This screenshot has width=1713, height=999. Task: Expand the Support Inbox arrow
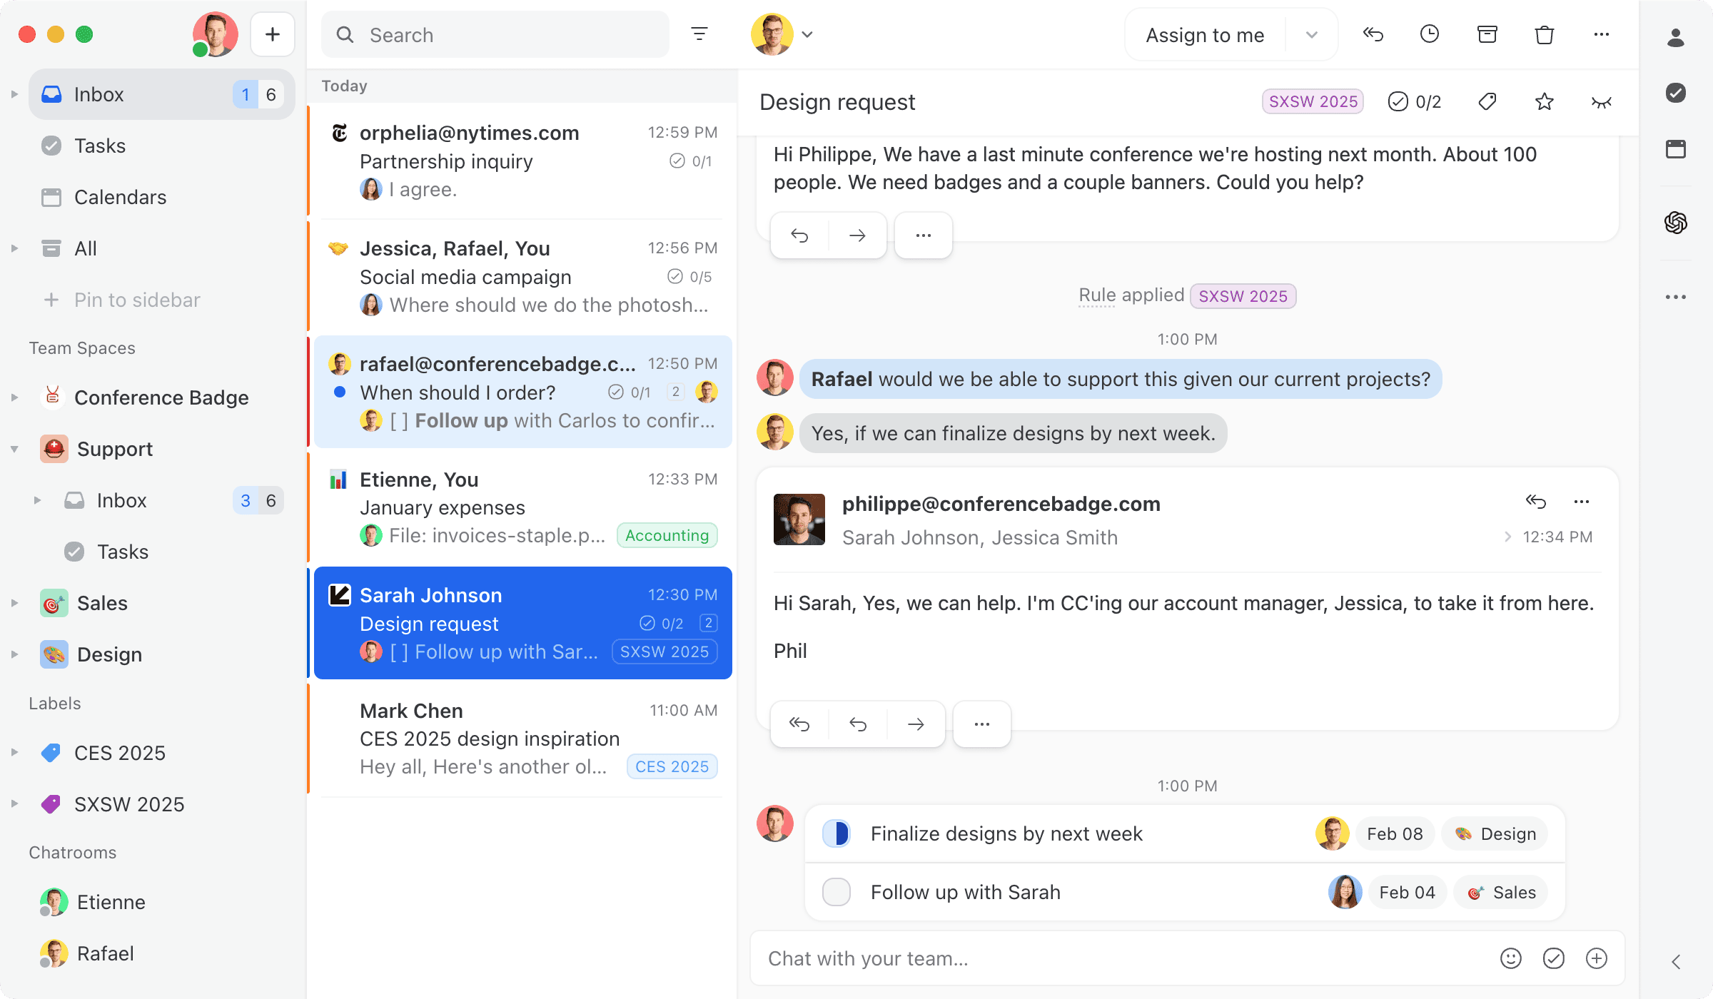point(37,500)
